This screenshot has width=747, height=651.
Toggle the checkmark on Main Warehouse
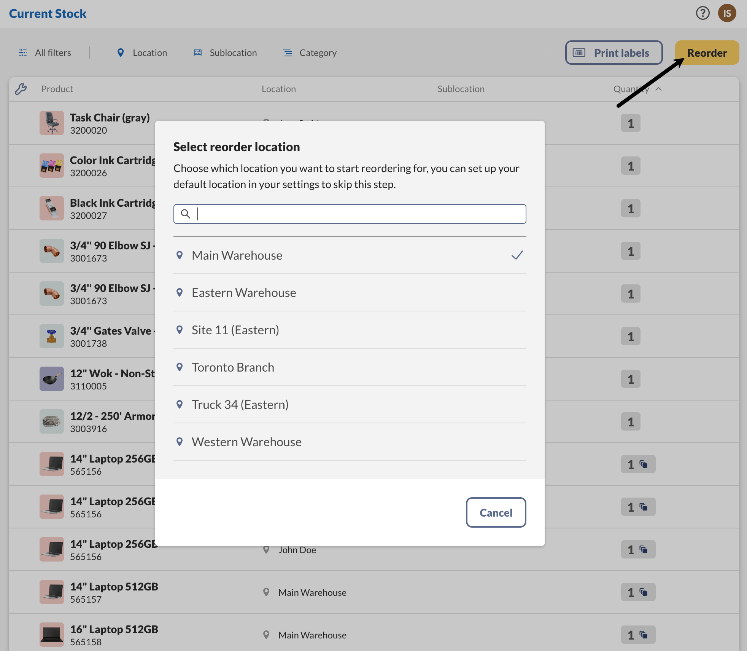(517, 255)
